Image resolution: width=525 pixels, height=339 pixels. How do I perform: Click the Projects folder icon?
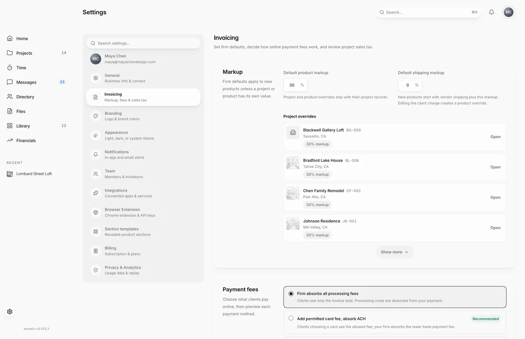(x=10, y=53)
